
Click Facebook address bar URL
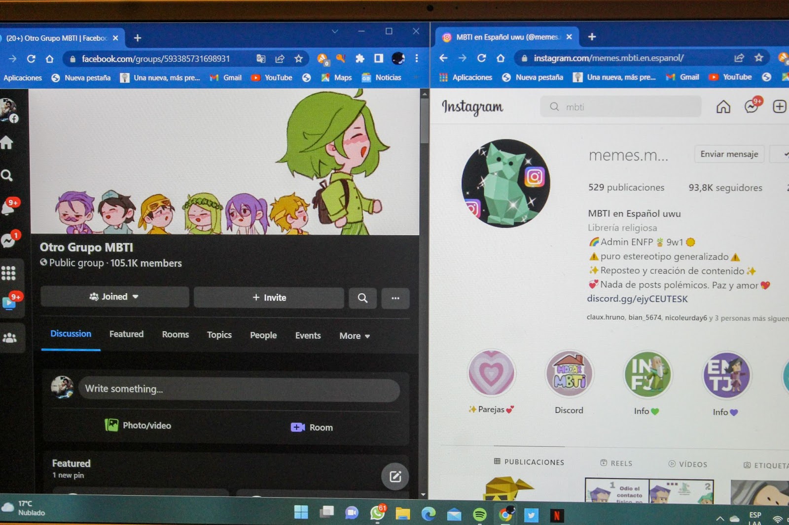pos(156,59)
